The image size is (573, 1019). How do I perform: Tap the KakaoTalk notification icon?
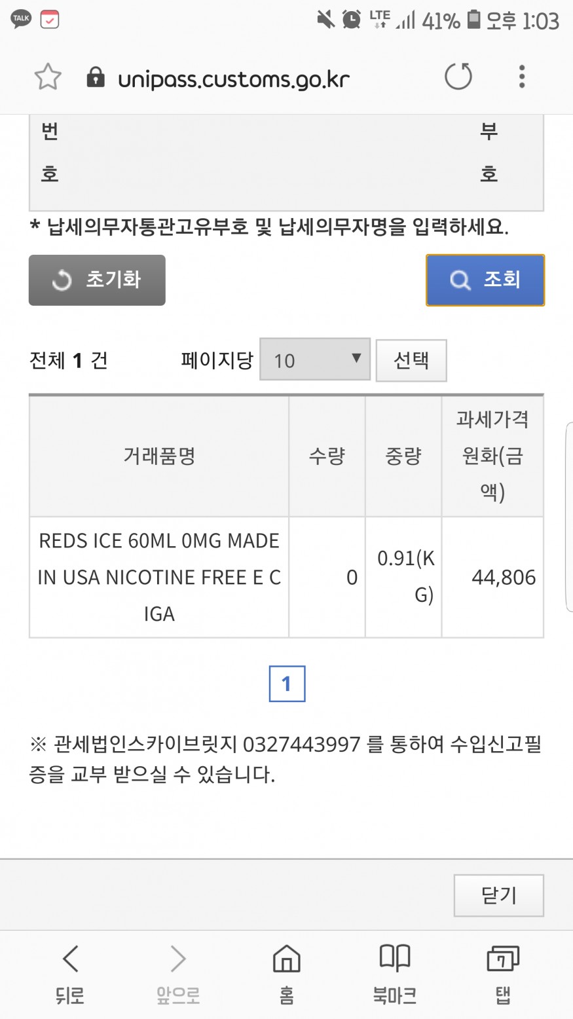[x=21, y=19]
